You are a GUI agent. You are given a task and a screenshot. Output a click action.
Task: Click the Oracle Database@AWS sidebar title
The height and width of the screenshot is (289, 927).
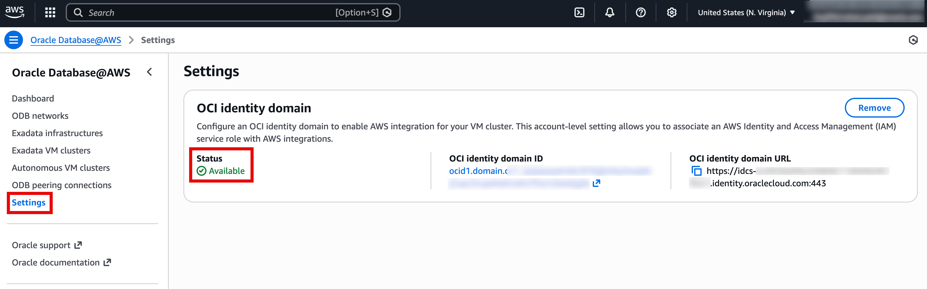[x=71, y=72]
